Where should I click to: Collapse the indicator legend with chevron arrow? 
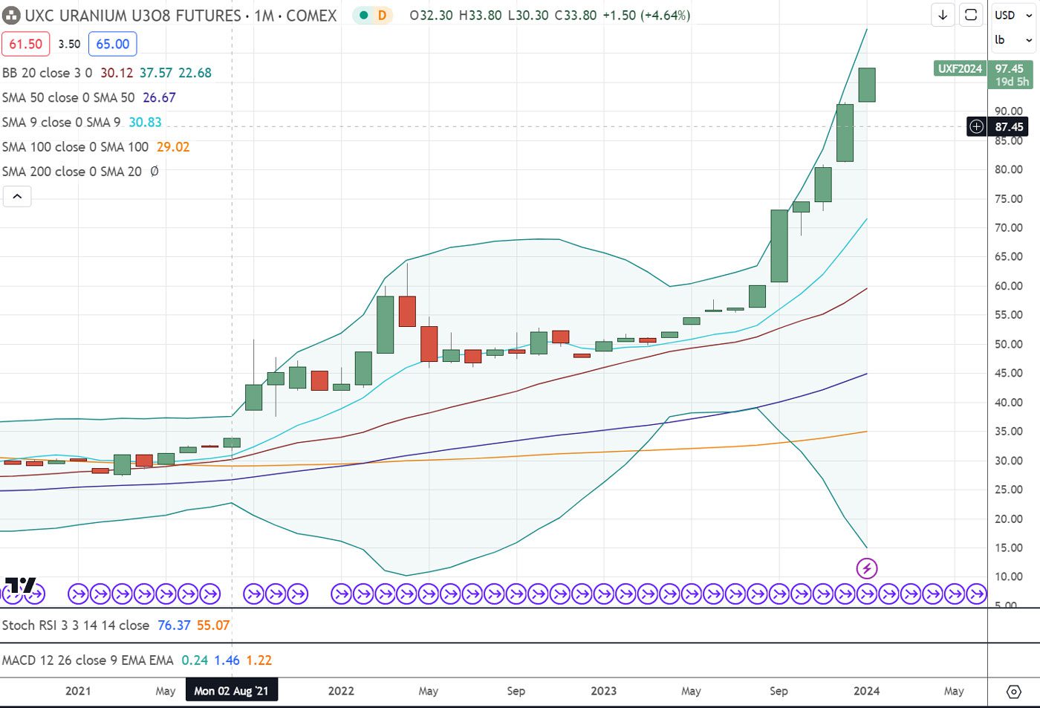point(17,196)
